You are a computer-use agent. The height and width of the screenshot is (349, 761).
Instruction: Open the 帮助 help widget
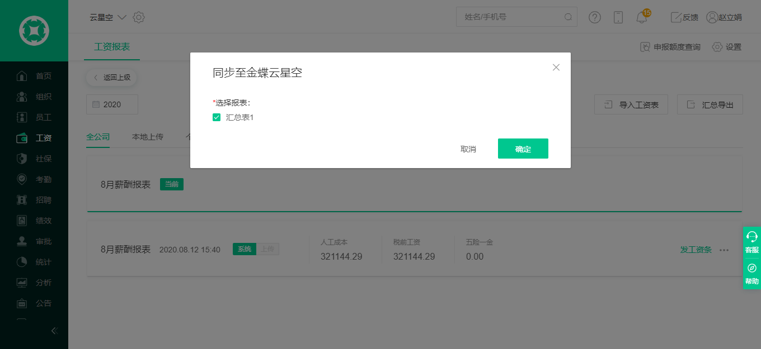[x=752, y=274]
